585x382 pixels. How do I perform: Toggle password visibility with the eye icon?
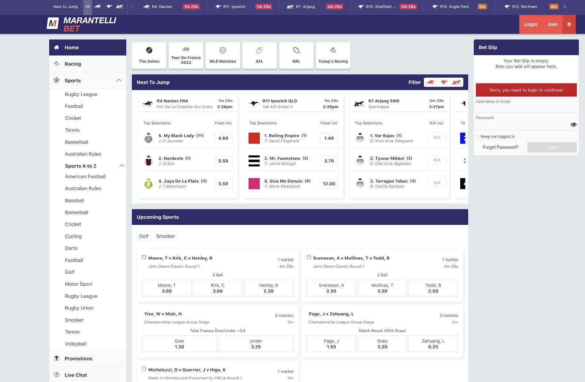click(x=573, y=124)
